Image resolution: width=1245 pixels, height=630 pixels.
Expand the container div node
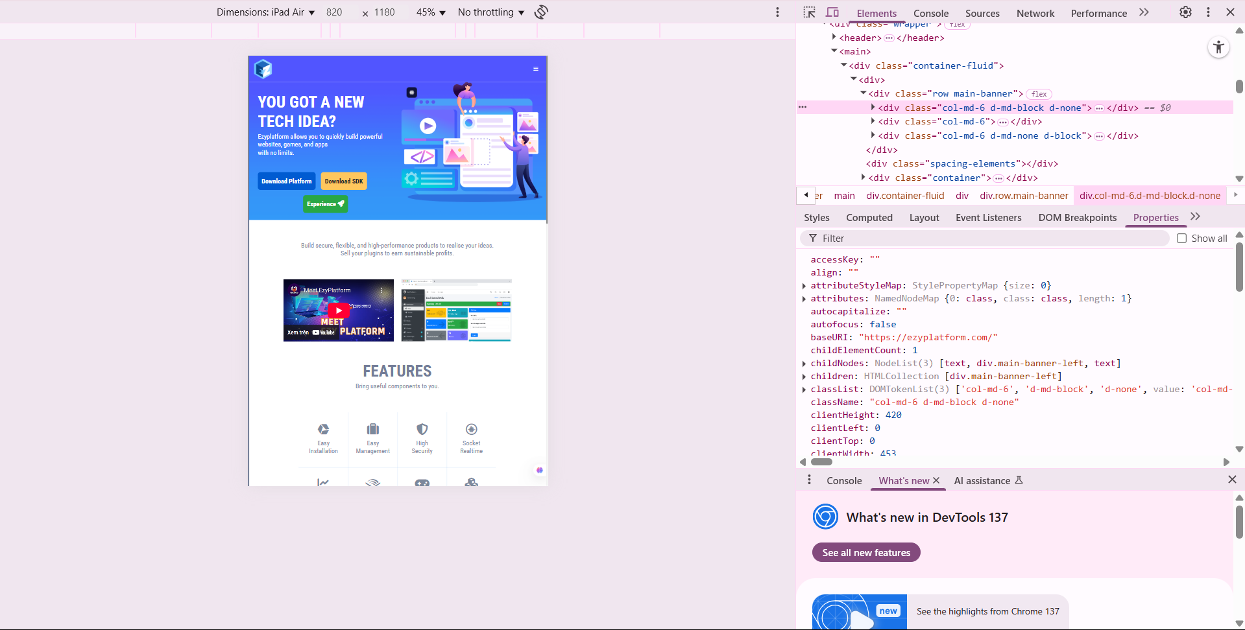[864, 178]
